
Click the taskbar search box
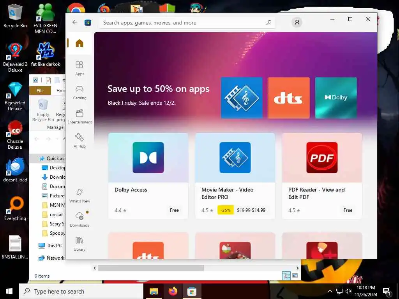click(x=81, y=291)
